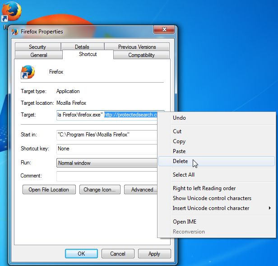
Task: Click the Firefox shortcut icon in the Shortcut tab
Action: 28,72
